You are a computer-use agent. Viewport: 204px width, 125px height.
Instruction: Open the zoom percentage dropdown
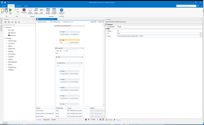click(98, 120)
